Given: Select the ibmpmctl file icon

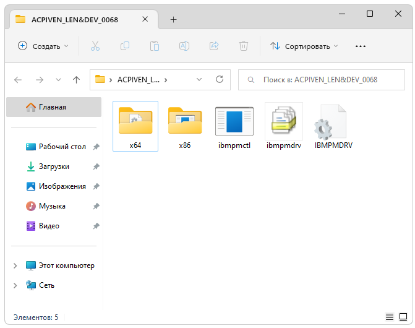Looking at the screenshot, I should (x=234, y=126).
